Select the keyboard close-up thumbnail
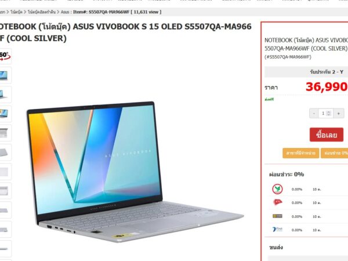Image resolution: width=348 pixels, height=261 pixels. [x=5, y=133]
